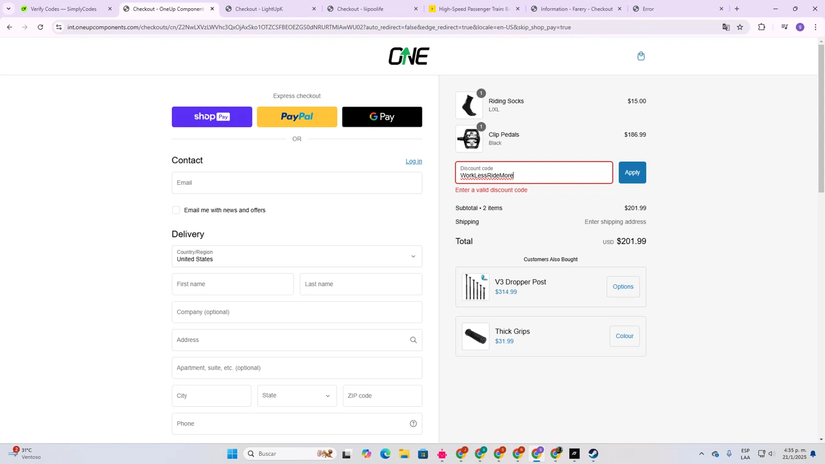Click the Thick Grips thumbnail

pos(475,336)
